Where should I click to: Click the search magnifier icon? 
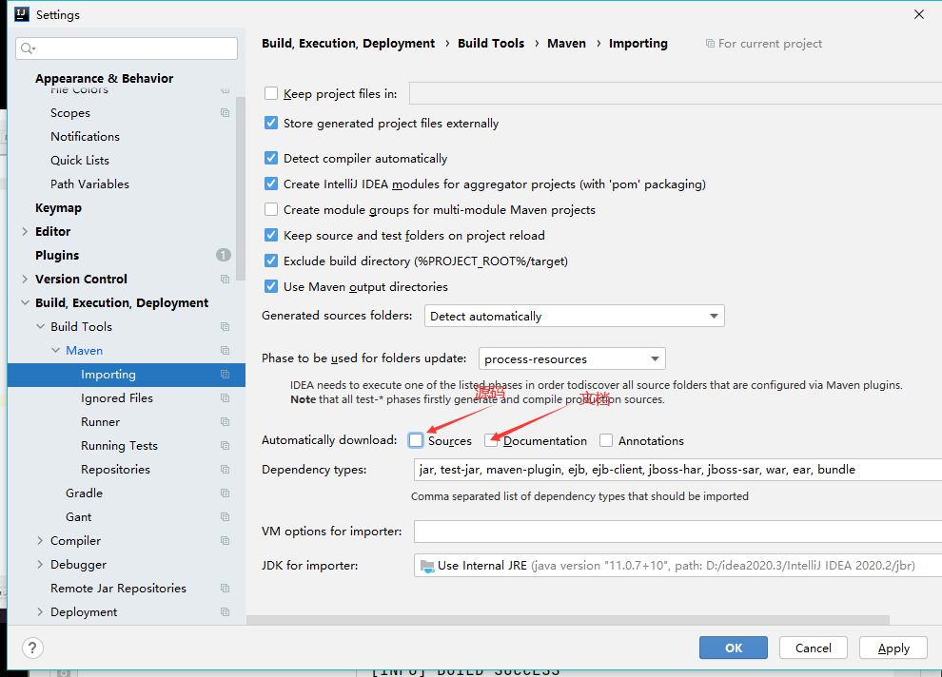28,48
